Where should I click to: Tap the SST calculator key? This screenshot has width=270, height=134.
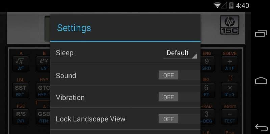[x=21, y=90]
